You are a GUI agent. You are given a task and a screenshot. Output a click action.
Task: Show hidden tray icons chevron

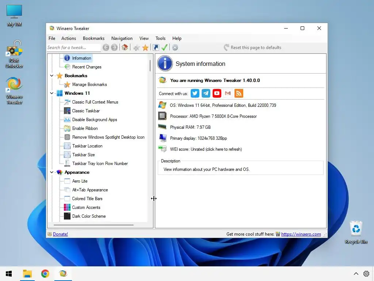(356, 274)
